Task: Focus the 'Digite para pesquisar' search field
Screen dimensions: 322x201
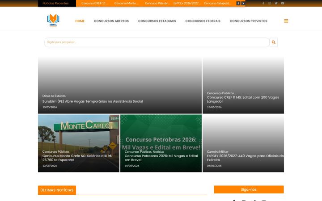Action: [157, 42]
